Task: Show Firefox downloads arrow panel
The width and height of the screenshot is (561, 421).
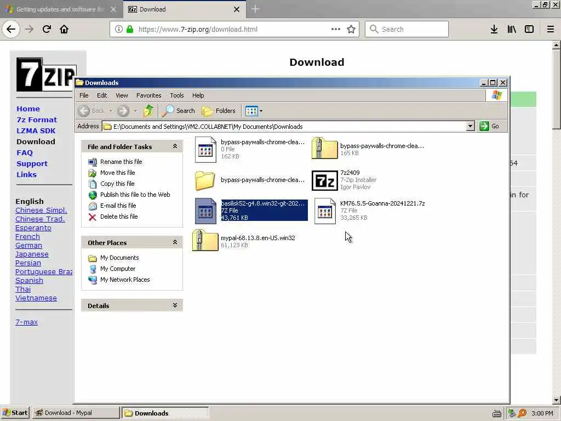Action: (x=494, y=30)
